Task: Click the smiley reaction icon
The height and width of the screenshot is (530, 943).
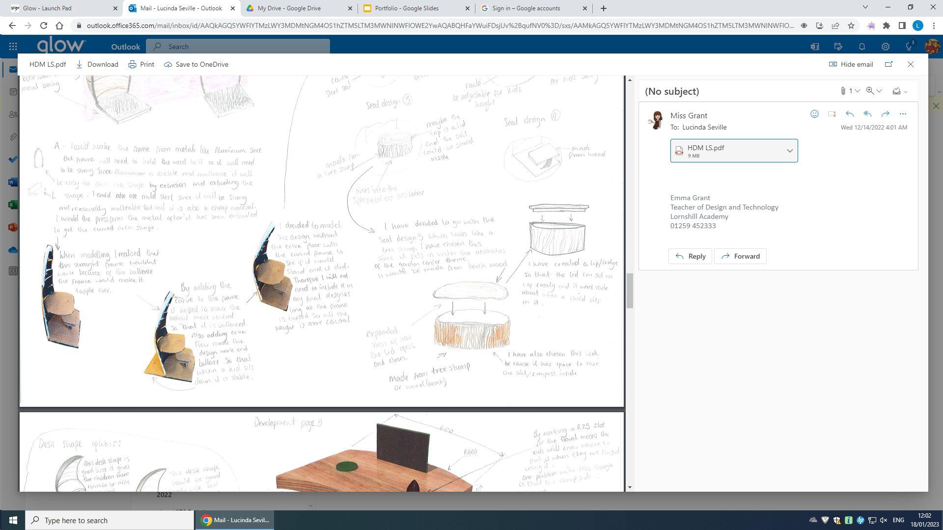Action: point(814,114)
